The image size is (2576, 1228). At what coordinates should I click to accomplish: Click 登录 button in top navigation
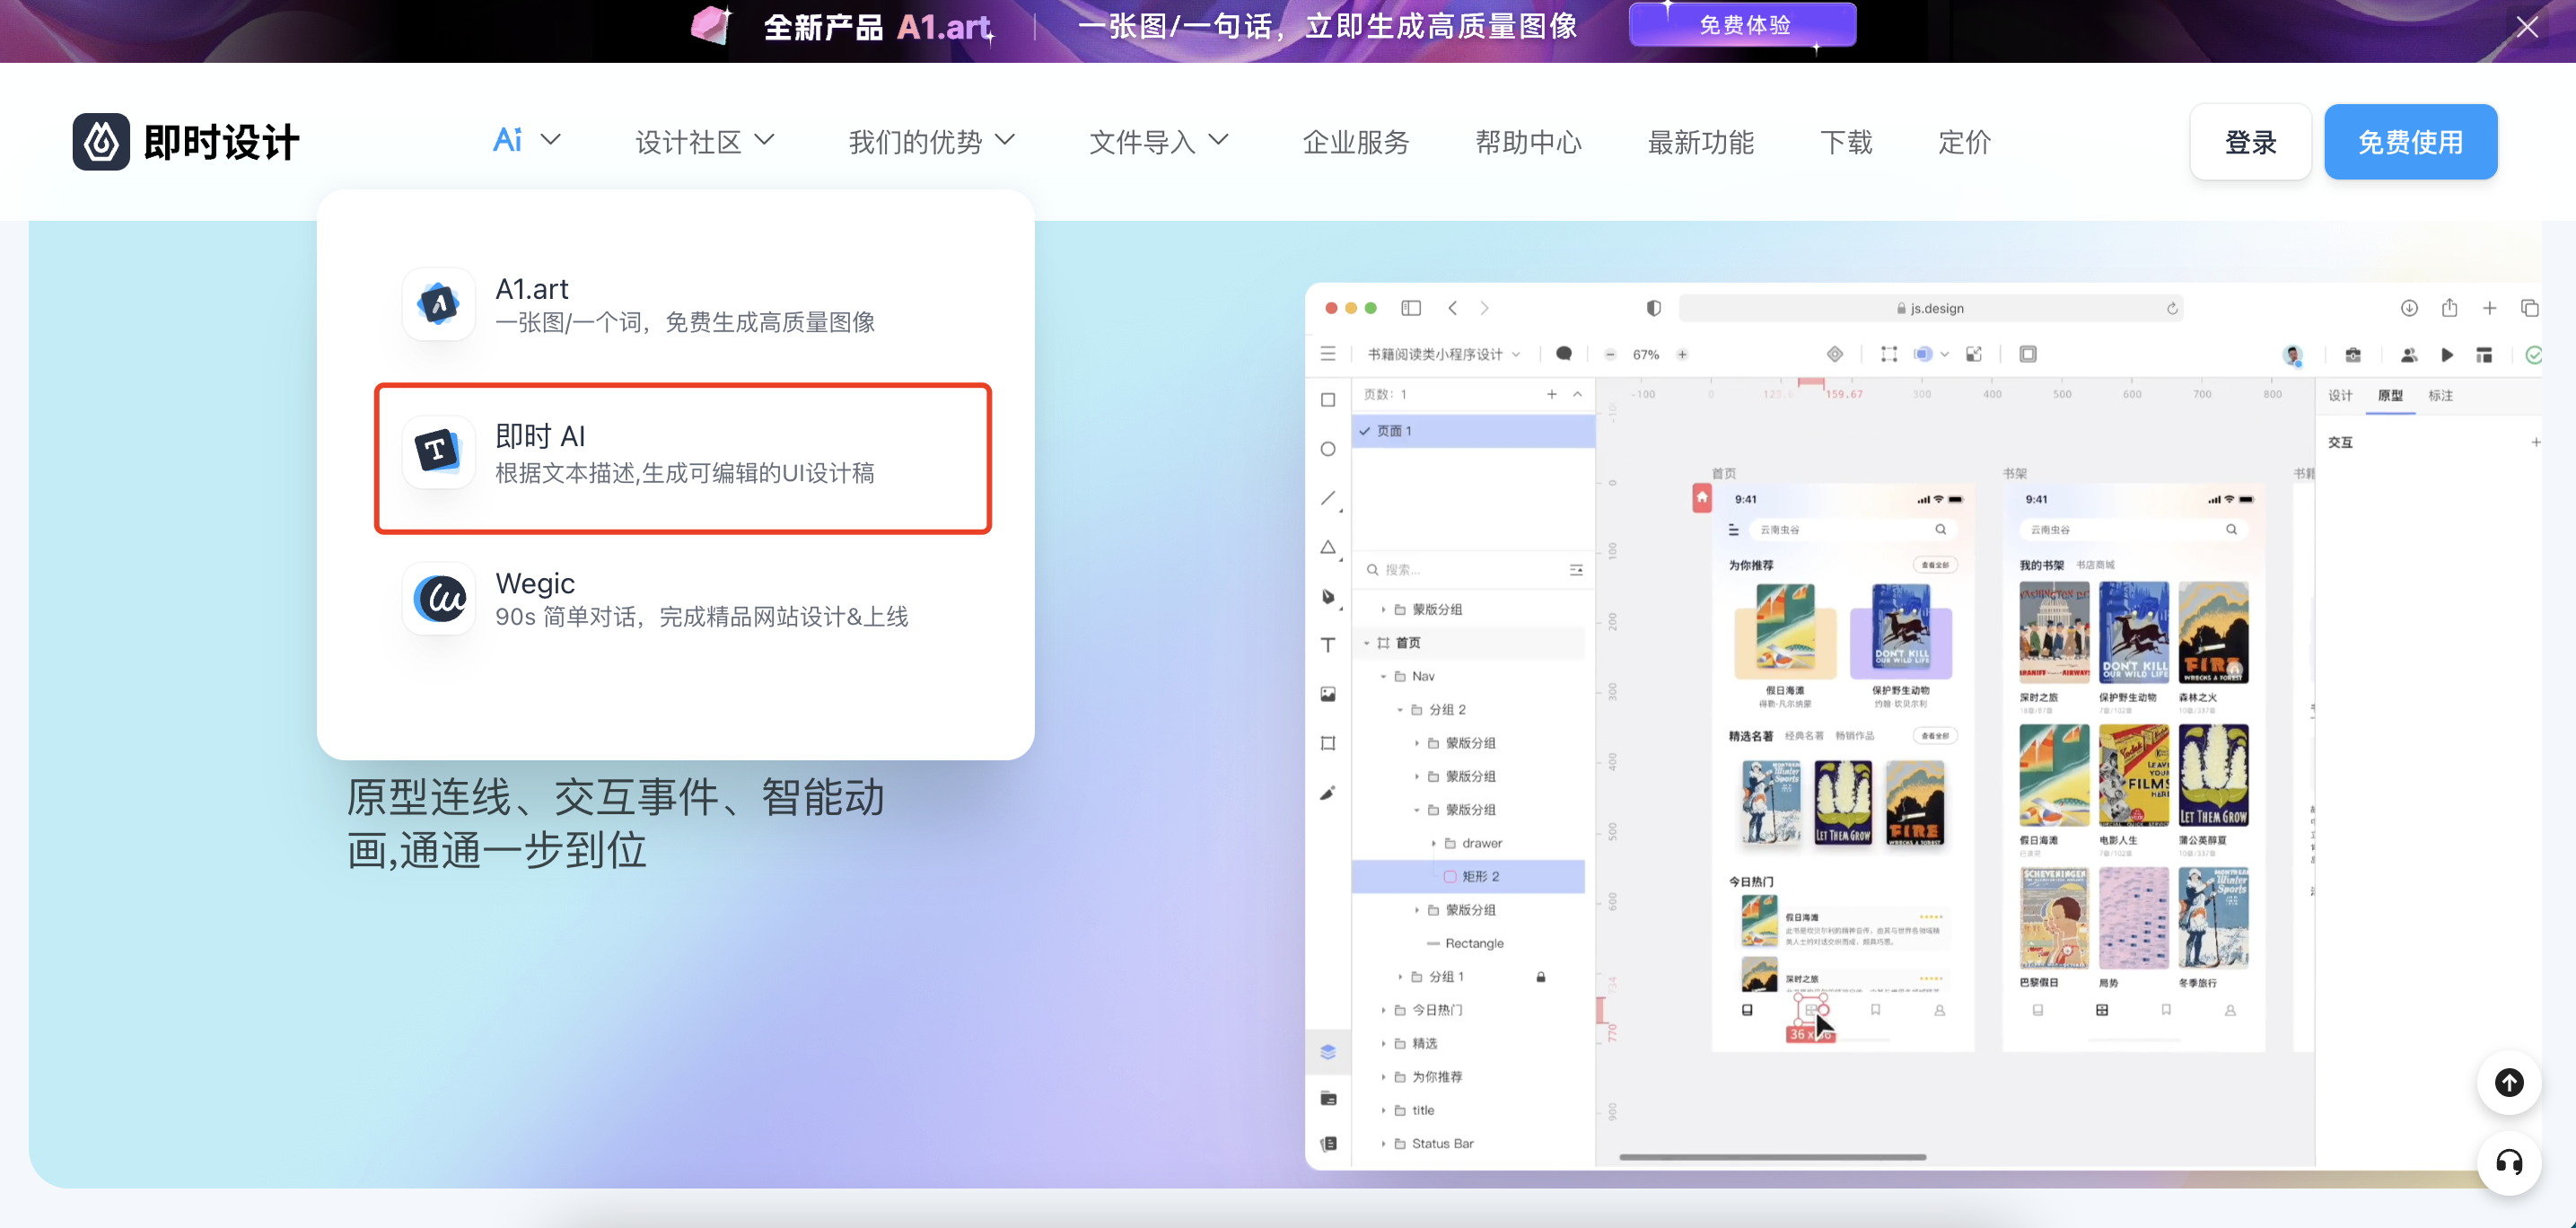pos(2251,140)
